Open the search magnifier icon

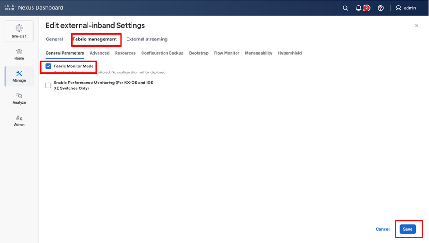pos(346,8)
